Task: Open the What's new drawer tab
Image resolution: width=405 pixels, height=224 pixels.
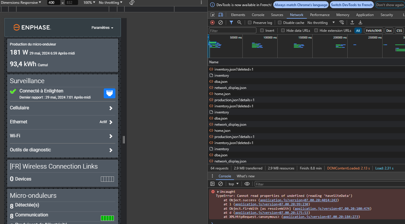Action: pyautogui.click(x=245, y=176)
